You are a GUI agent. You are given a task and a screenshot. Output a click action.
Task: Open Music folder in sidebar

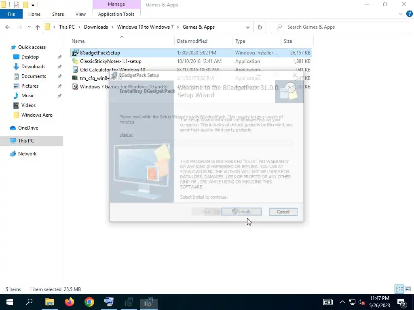[28, 96]
